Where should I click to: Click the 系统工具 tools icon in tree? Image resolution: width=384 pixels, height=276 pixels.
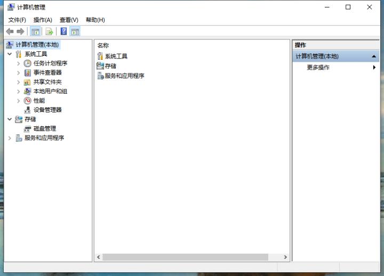[19, 54]
